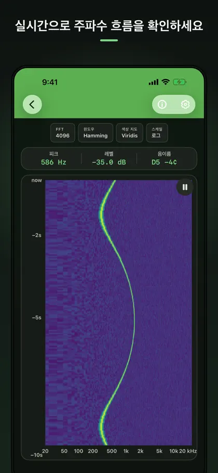Click the 500 frequency axis label
218x473 pixels.
(112, 451)
